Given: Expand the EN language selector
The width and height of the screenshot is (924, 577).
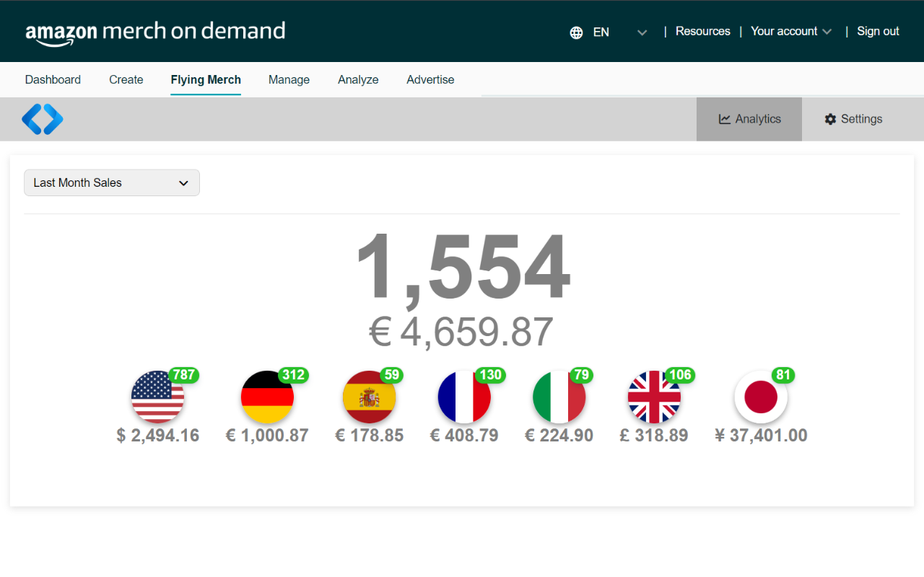Looking at the screenshot, I should [x=621, y=32].
